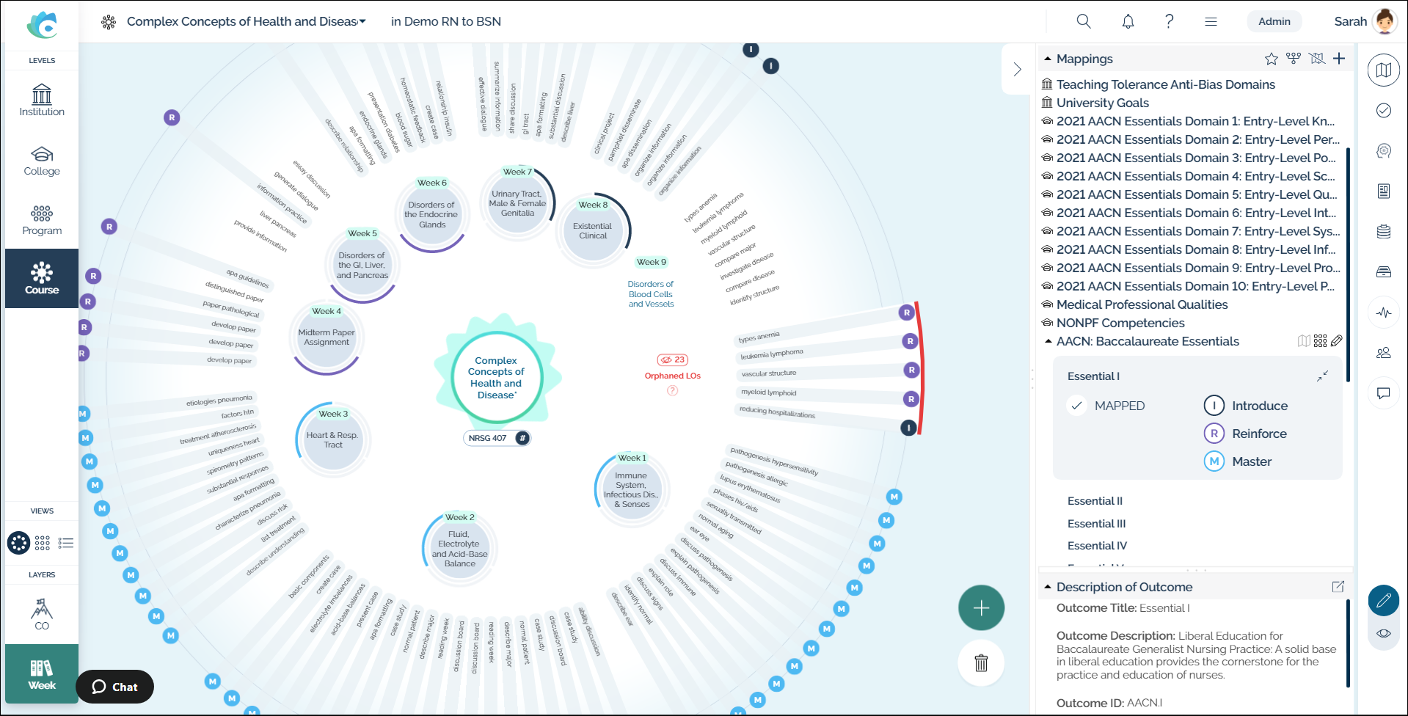Open Medical Professional Qualities mapping
Screen dimensions: 1408x716
point(1142,304)
